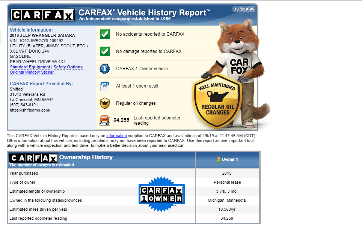Click the 'CARFAX Vehicle History Report' title
This screenshot has width=362, height=228.
pyautogui.click(x=144, y=12)
